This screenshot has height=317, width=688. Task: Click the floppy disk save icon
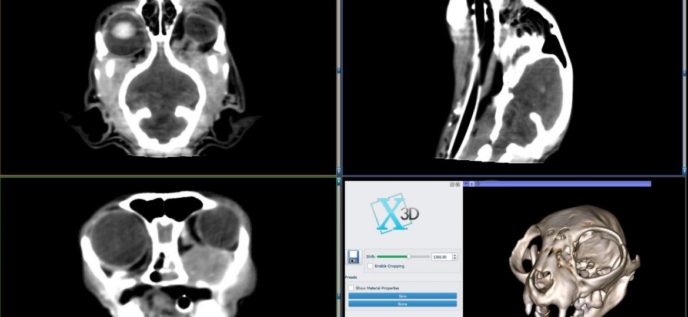(x=354, y=257)
